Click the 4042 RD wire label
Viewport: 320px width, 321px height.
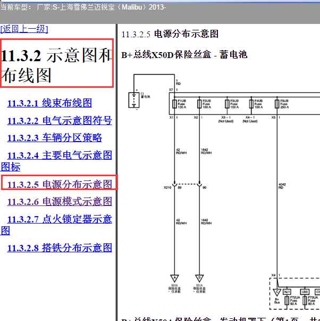coord(282,186)
